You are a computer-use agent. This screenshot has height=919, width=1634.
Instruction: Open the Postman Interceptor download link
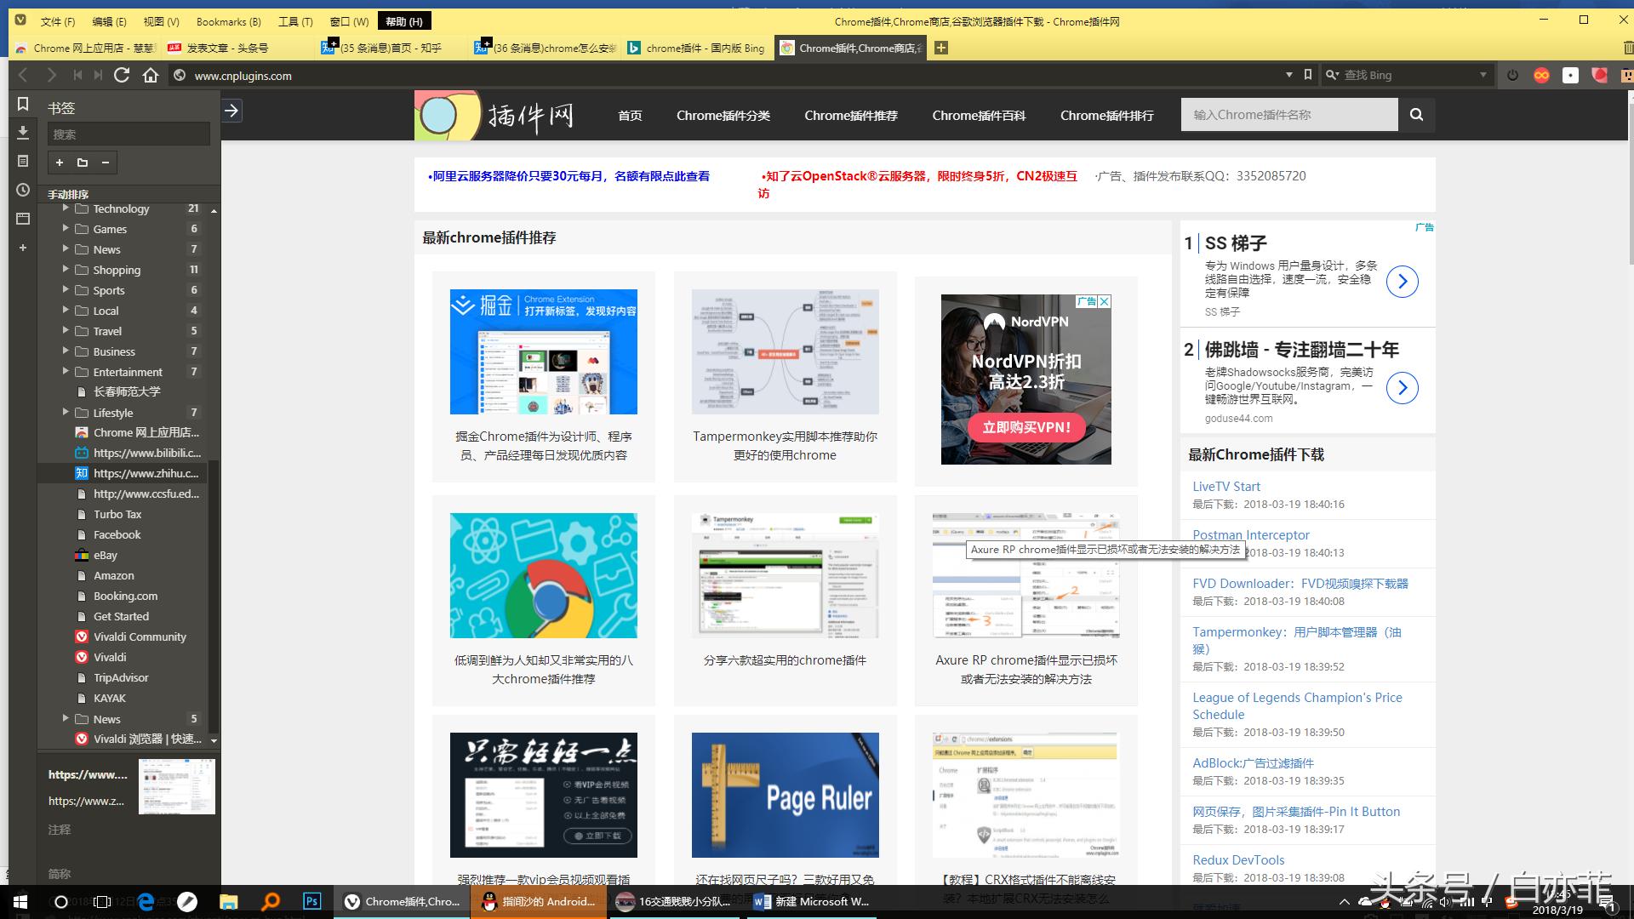pos(1250,534)
